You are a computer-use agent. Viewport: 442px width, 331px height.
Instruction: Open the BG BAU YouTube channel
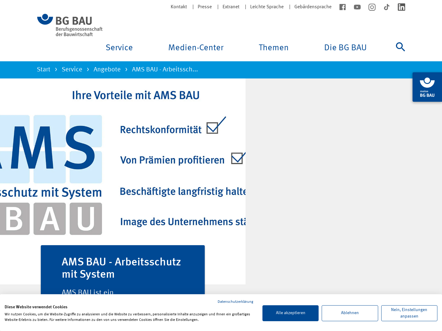[x=357, y=7]
